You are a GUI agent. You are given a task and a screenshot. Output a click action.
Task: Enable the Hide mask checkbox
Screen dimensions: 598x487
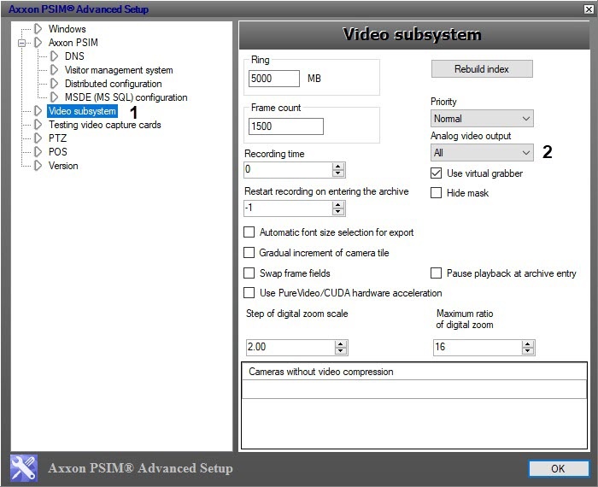tap(436, 193)
